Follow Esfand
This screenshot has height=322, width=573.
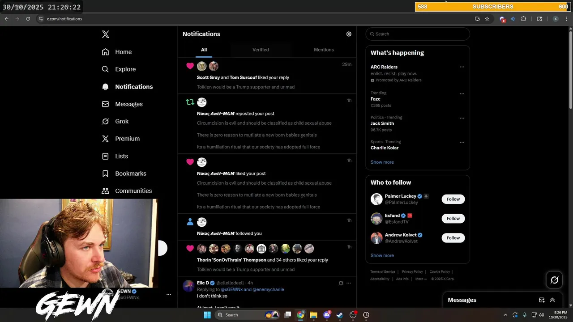click(x=453, y=219)
